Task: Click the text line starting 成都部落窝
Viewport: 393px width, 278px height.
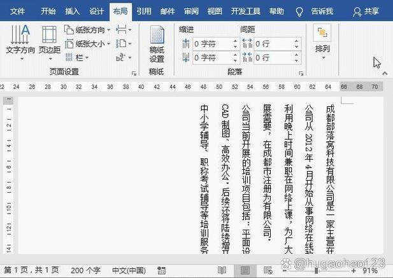Action: point(331,179)
